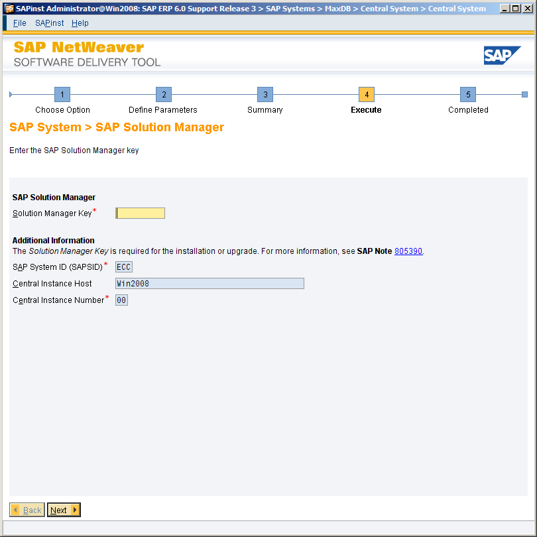
Task: Click the SAP System ID (SAPSID) label
Action: (58, 267)
